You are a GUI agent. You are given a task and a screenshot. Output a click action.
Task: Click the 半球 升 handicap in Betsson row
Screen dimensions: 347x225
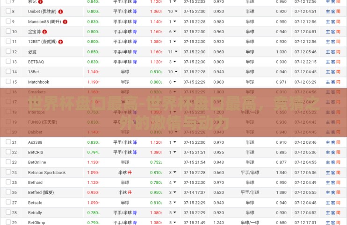[125, 172]
